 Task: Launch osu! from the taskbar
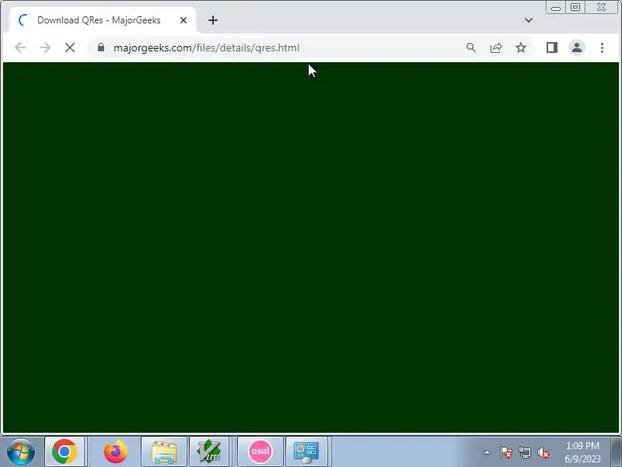(x=260, y=451)
